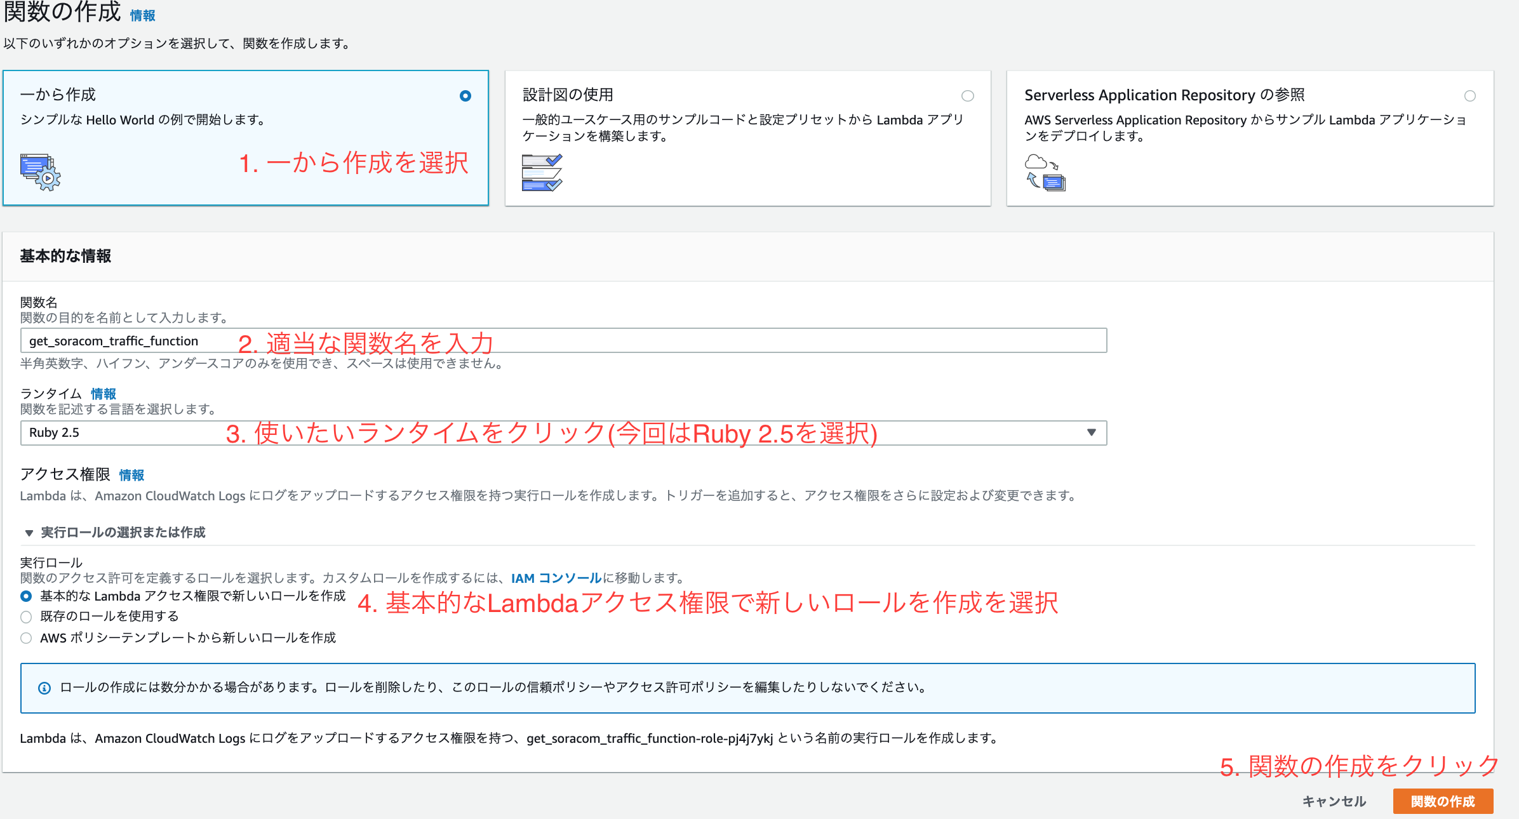Open 情報 link next to 関数の作成 title

tap(143, 16)
